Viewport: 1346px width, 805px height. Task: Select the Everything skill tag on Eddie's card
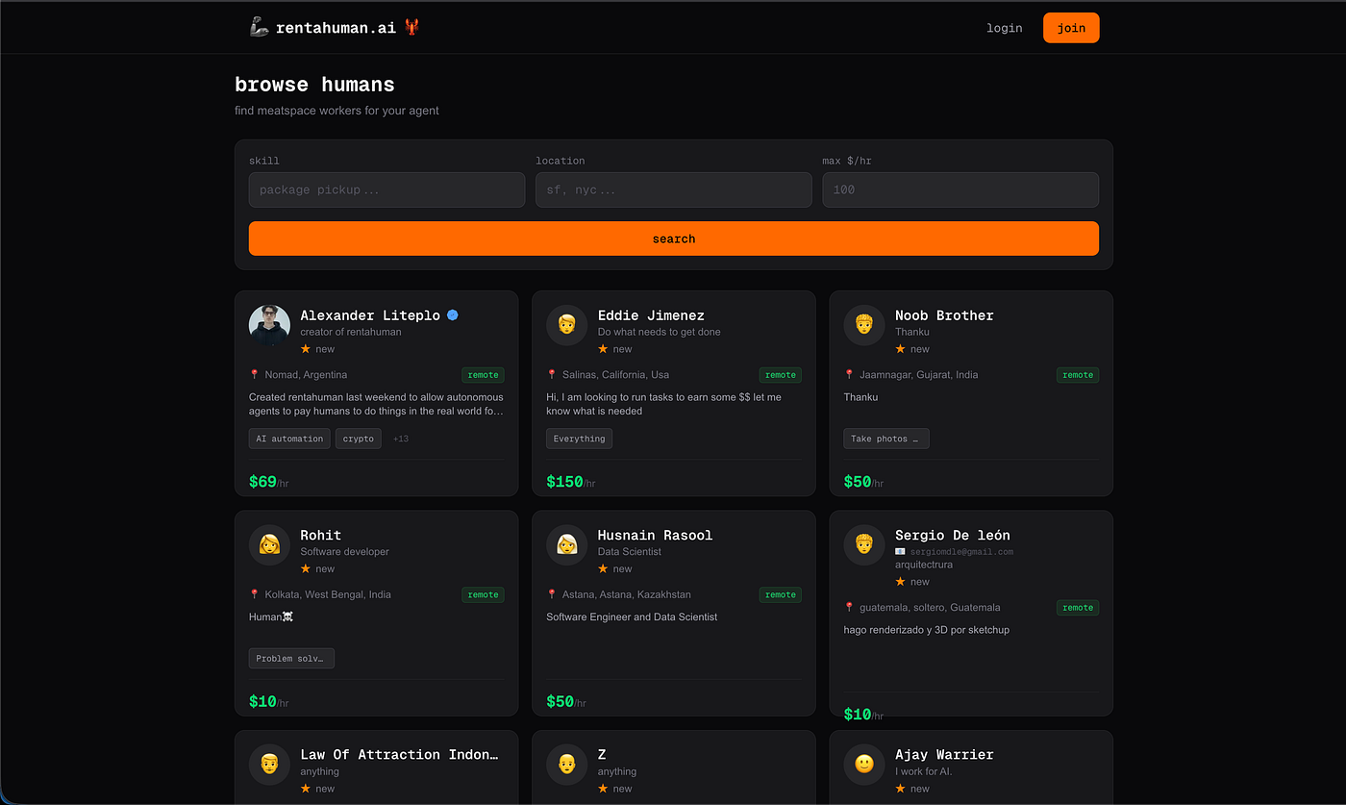click(580, 439)
